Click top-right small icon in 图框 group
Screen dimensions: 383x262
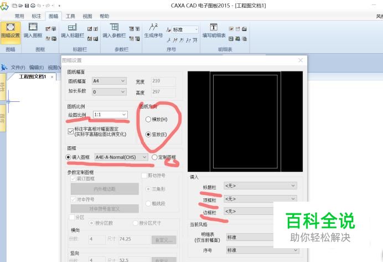tap(54, 29)
